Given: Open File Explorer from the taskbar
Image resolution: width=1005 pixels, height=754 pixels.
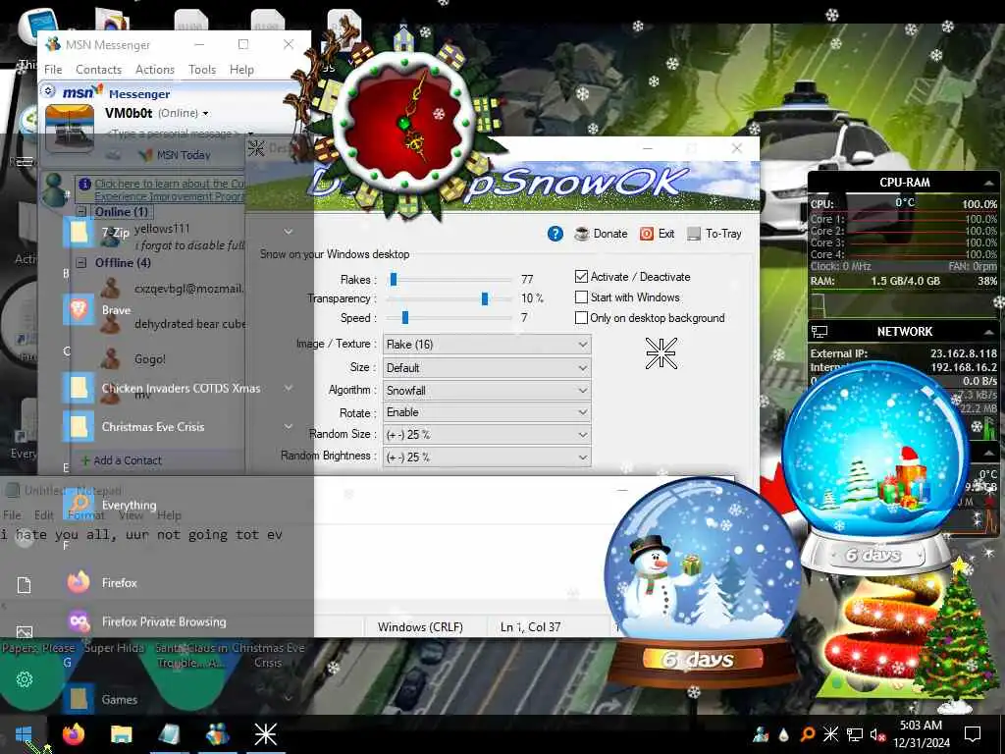Looking at the screenshot, I should tap(121, 734).
